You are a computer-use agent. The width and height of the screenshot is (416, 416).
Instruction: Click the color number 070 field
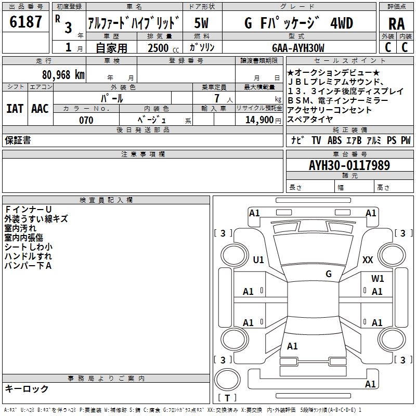pos(86,120)
